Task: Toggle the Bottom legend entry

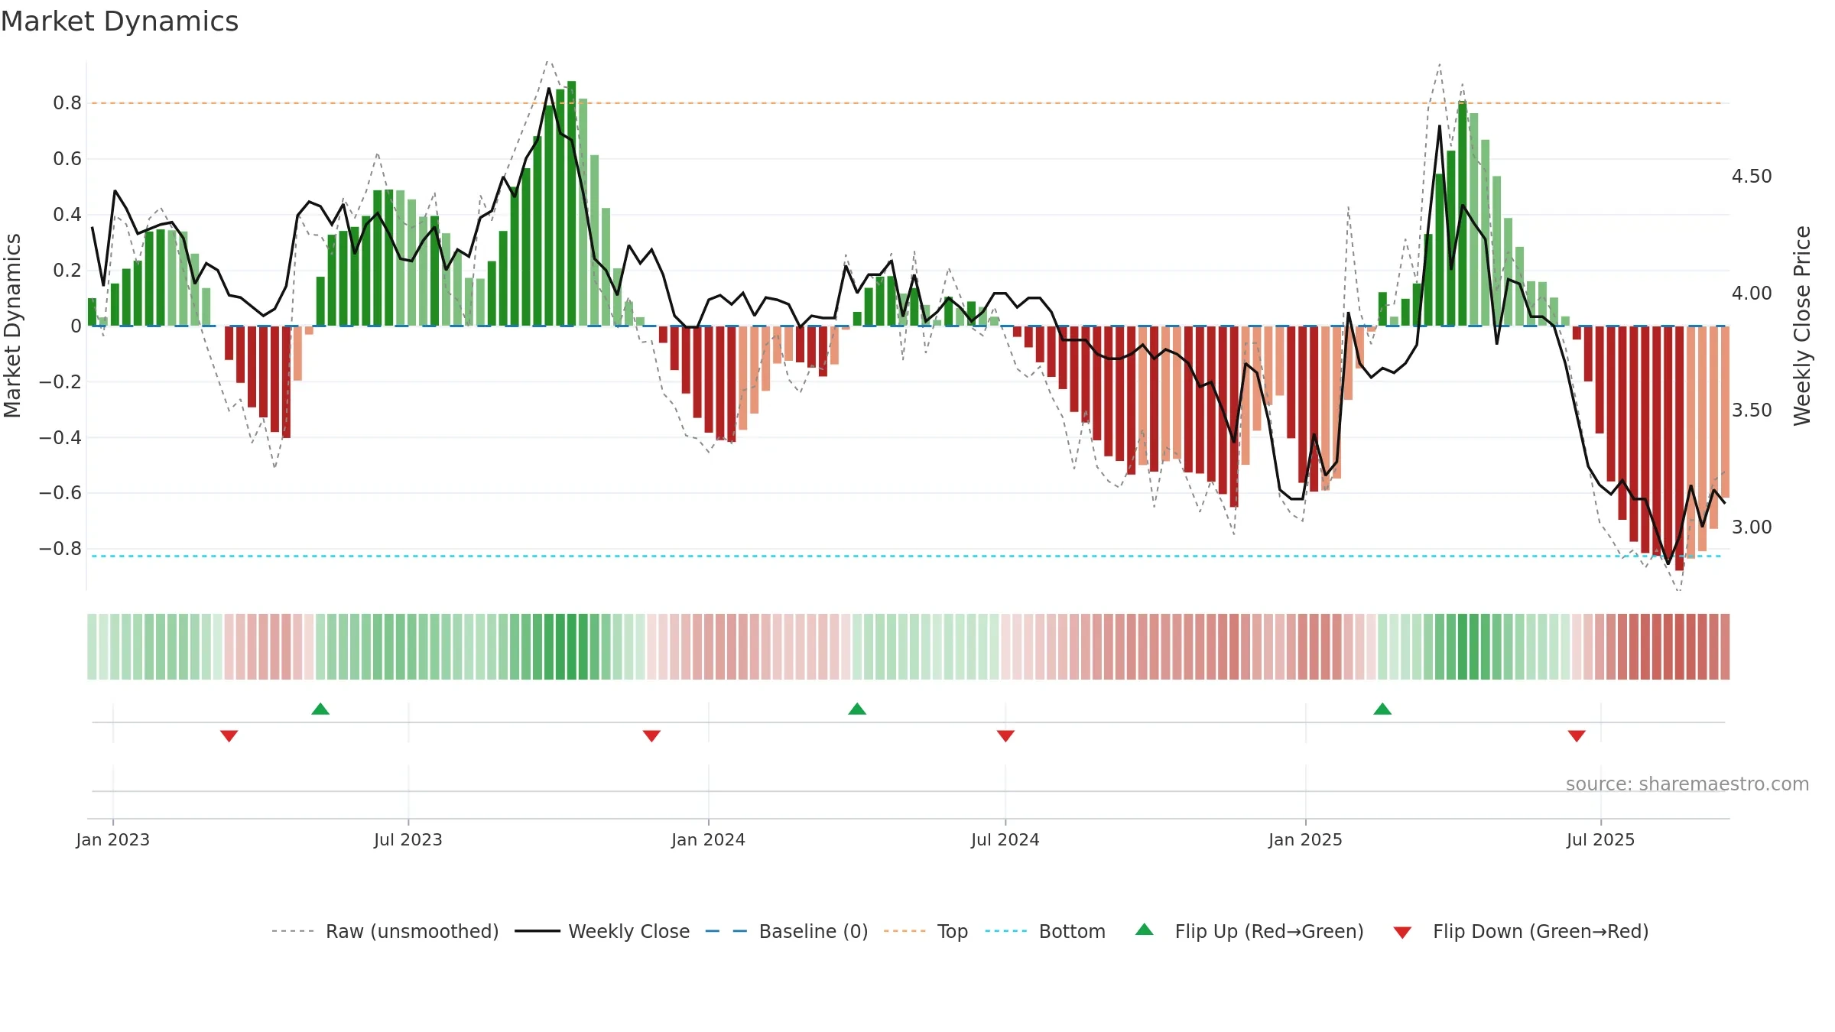Action: pyautogui.click(x=1045, y=931)
